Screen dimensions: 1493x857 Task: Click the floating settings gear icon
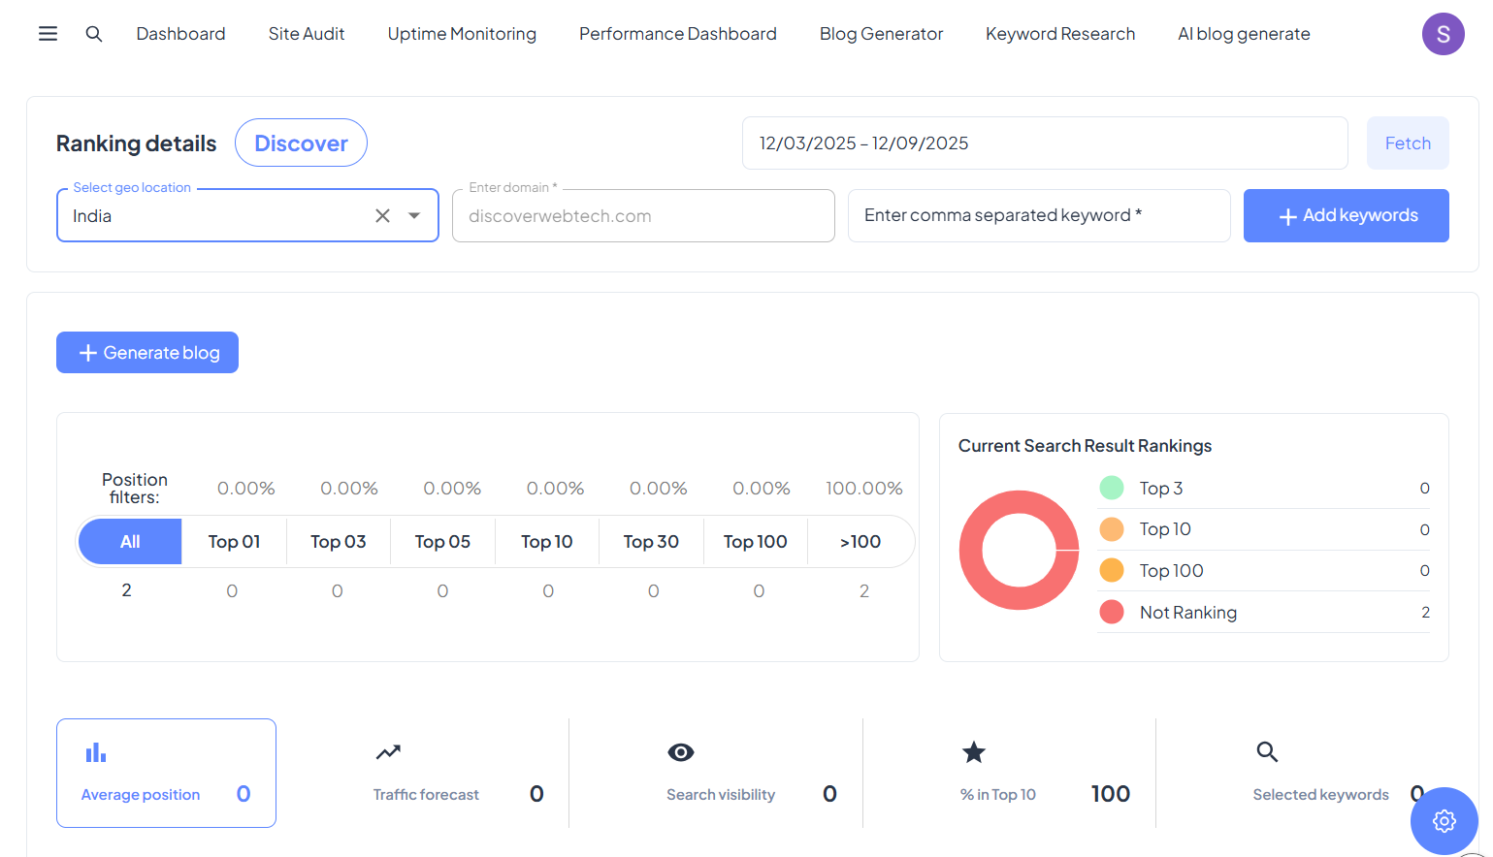[1444, 820]
